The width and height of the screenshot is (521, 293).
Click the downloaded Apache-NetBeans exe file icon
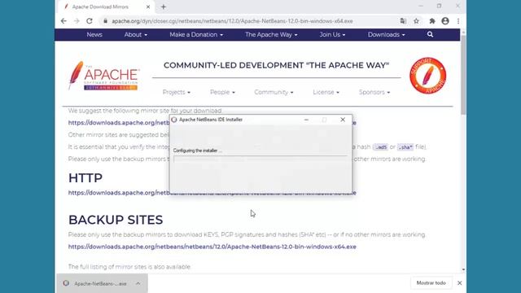[x=66, y=283]
